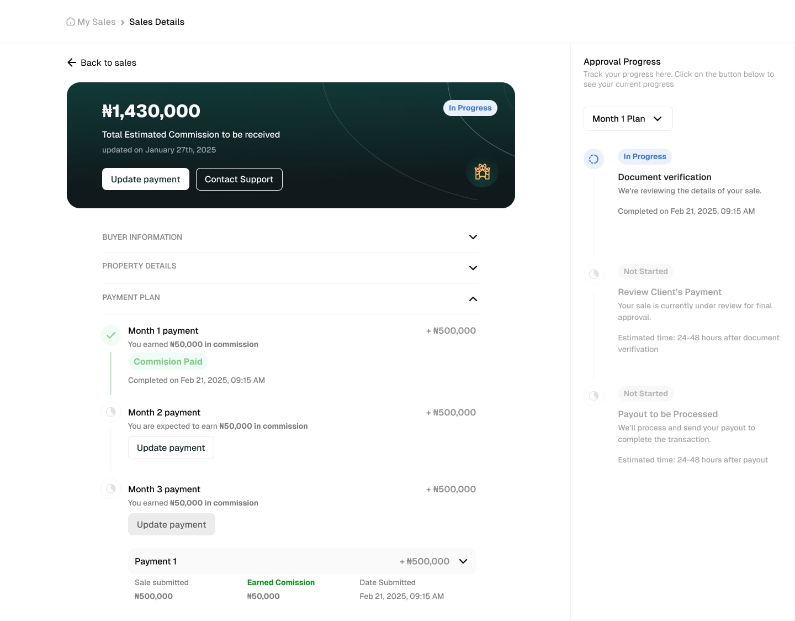This screenshot has height=621, width=795.
Task: Select the ₦1,430,000 commission total
Action: [151, 111]
